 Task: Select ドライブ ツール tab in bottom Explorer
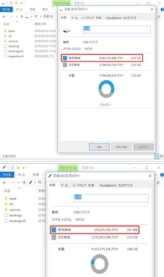[68, 168]
